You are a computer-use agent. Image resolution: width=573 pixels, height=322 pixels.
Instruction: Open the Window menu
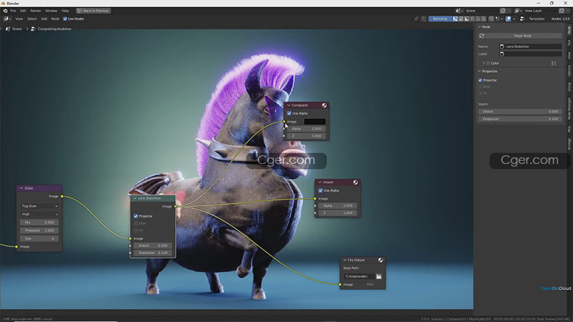click(51, 11)
